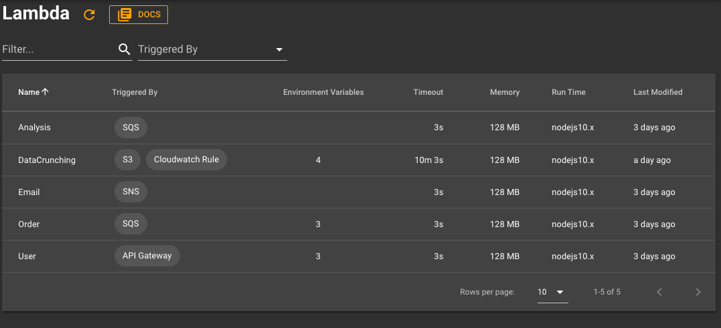Go to next page arrow
This screenshot has height=328, width=721.
698,292
